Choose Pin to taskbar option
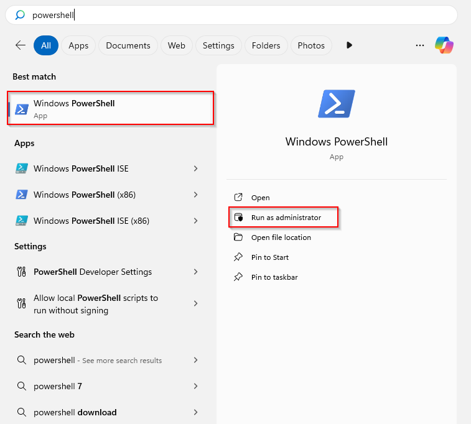Image resolution: width=471 pixels, height=424 pixels. (274, 277)
